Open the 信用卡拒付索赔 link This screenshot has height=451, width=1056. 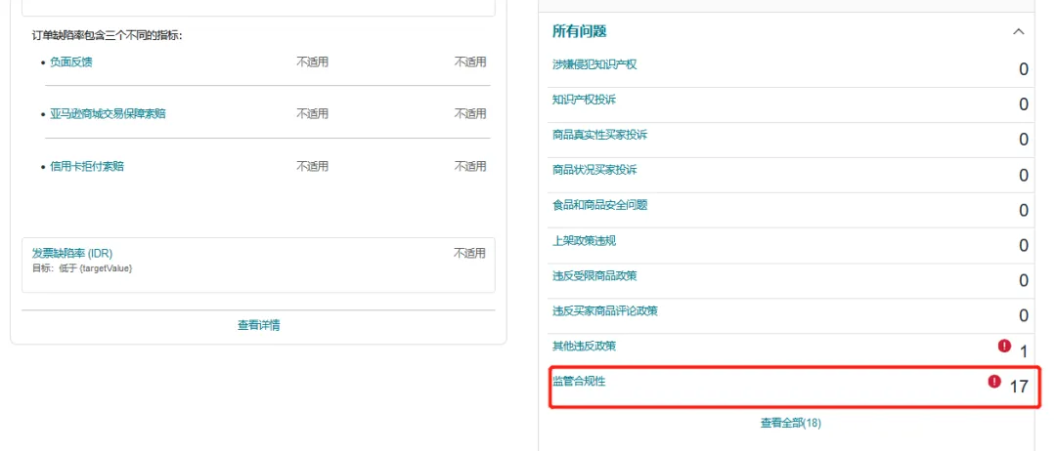coord(87,166)
